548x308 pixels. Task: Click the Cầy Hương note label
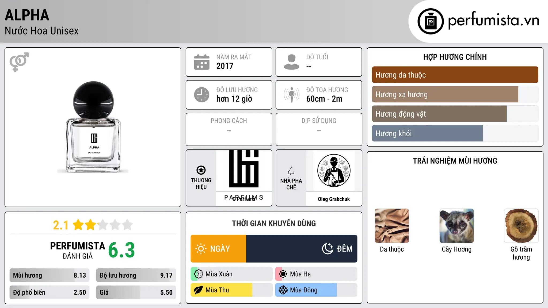456,249
